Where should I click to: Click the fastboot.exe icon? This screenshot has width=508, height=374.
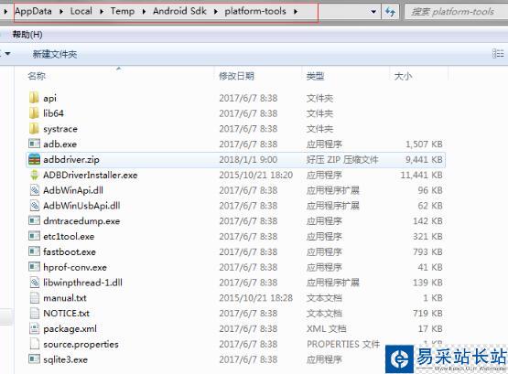point(34,251)
